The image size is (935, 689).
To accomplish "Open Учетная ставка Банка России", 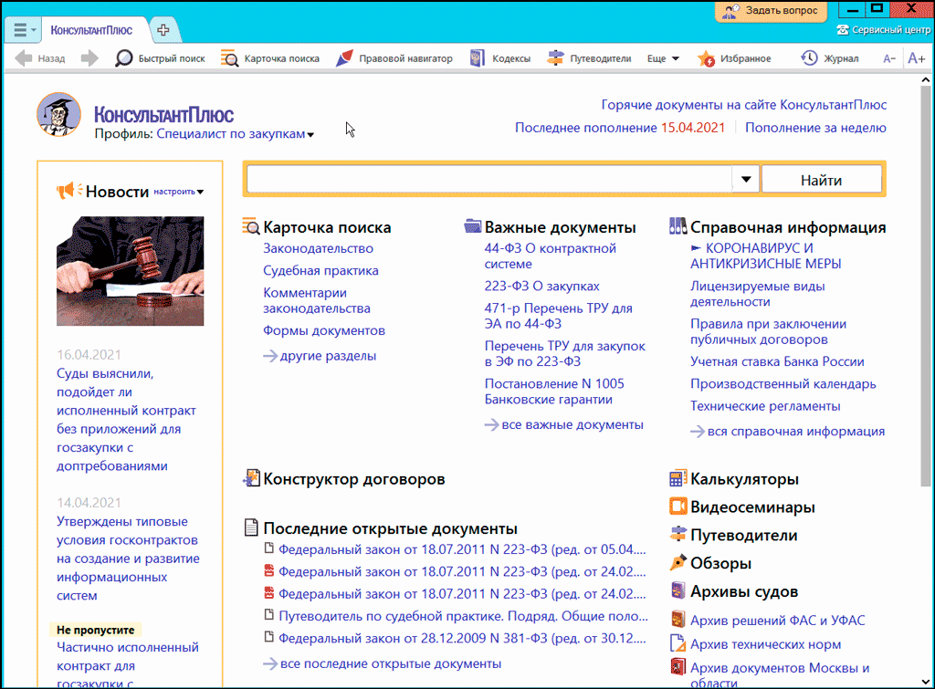I will (x=777, y=361).
